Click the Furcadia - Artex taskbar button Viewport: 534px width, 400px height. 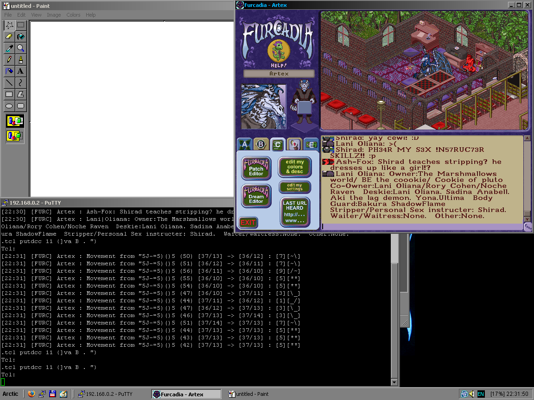coord(186,394)
